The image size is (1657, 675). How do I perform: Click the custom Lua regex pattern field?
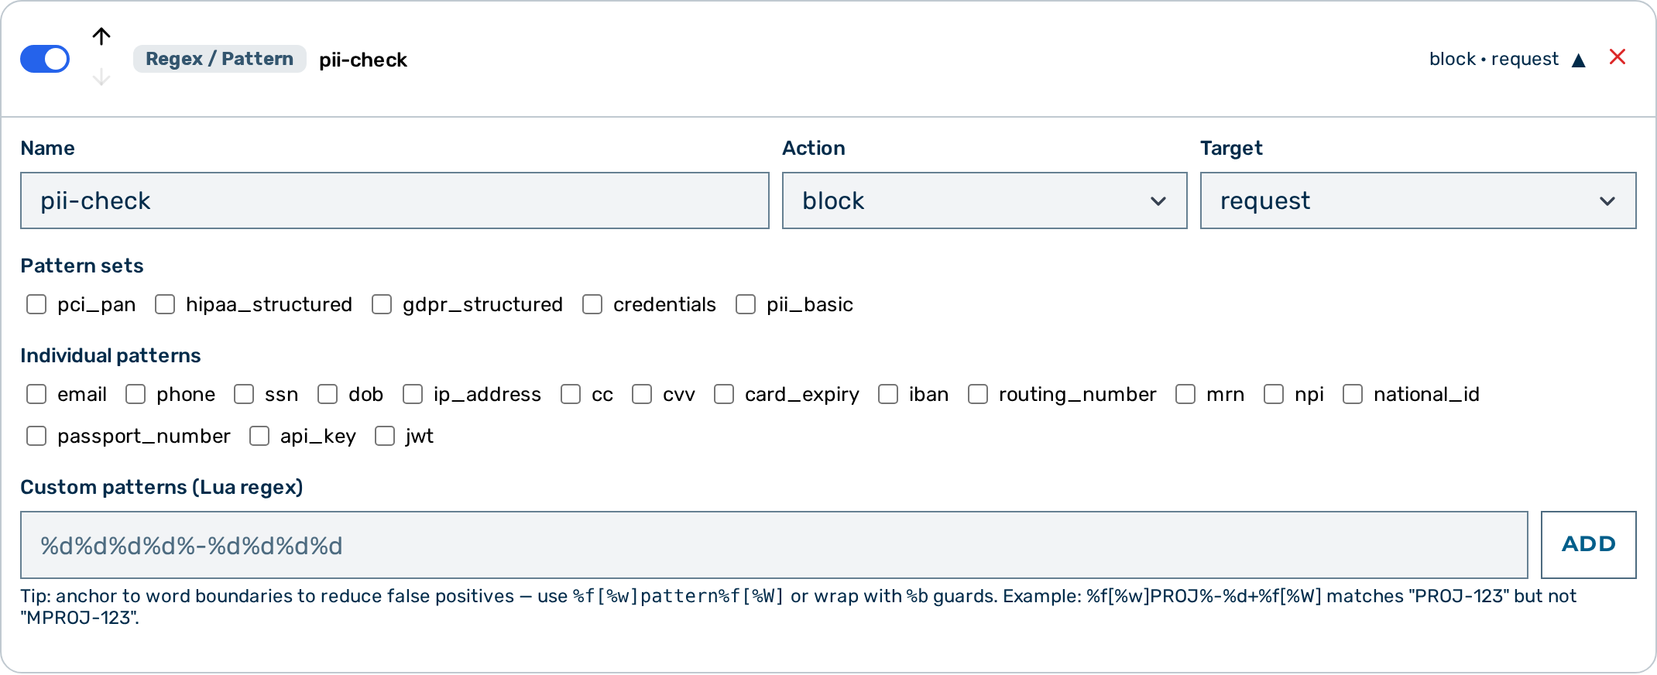pos(774,545)
